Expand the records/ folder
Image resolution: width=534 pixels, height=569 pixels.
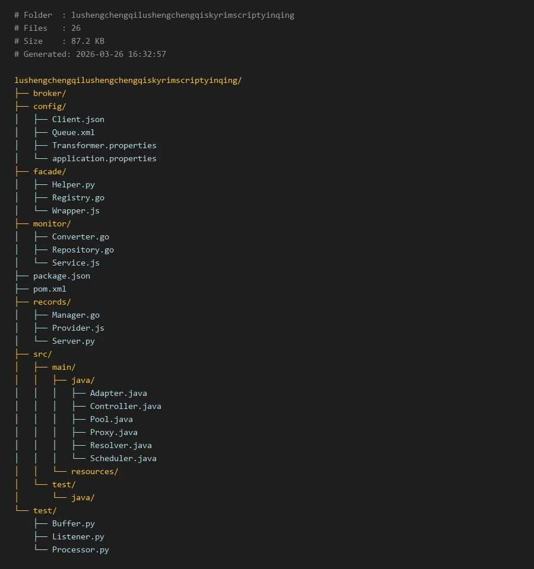pyautogui.click(x=52, y=302)
